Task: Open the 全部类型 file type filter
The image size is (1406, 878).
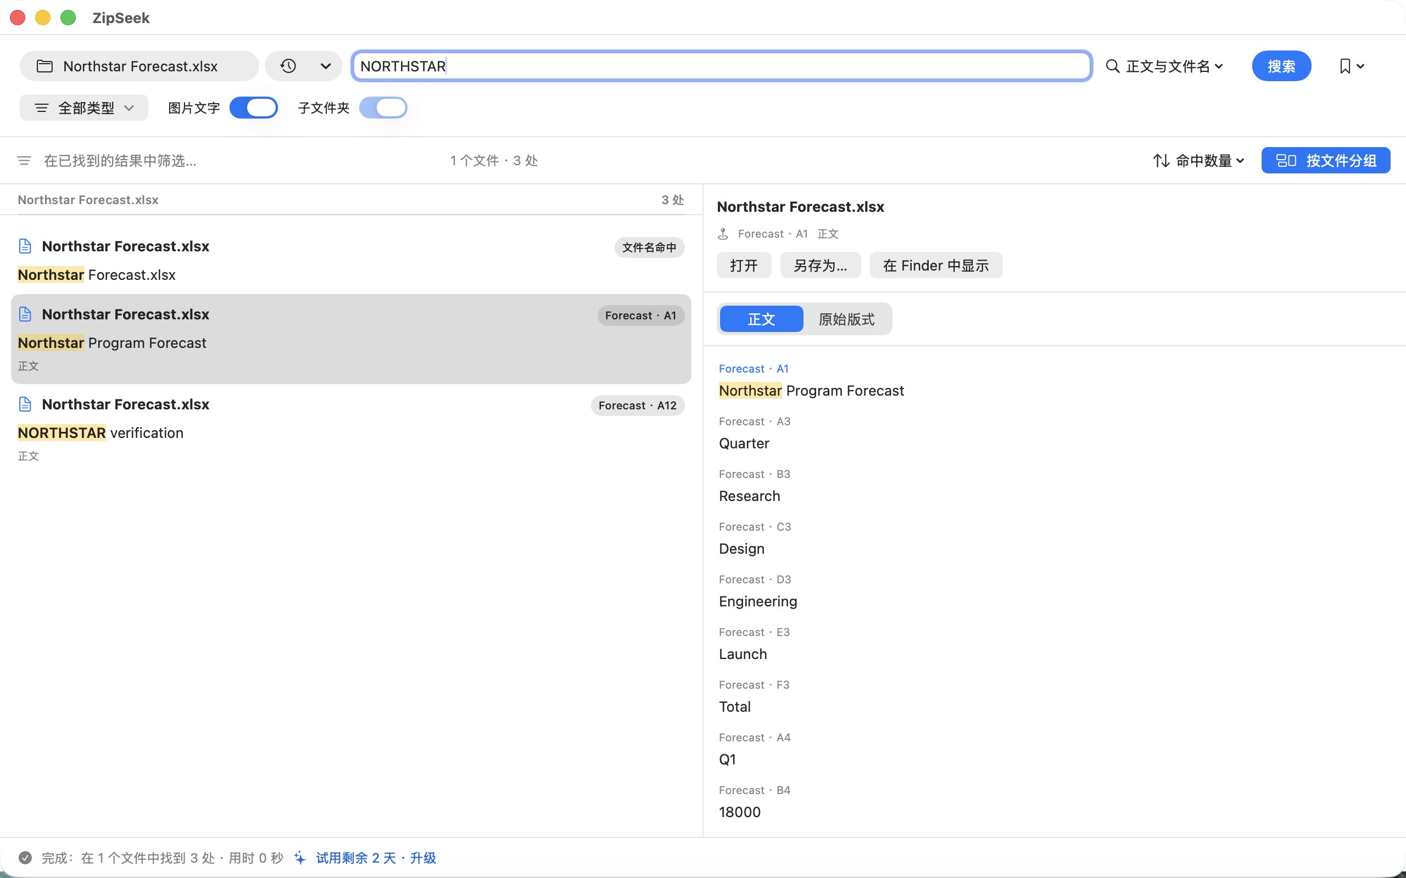Action: click(83, 108)
